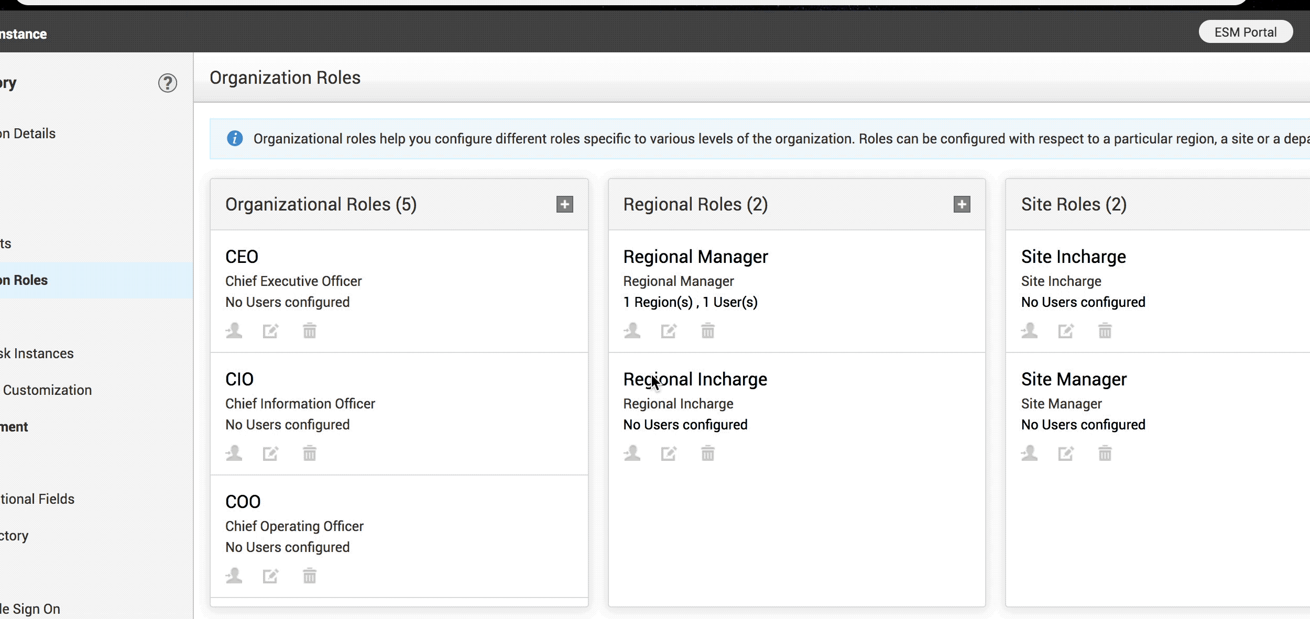Edit the Site Manager role
Image resolution: width=1310 pixels, height=619 pixels.
[1066, 454]
